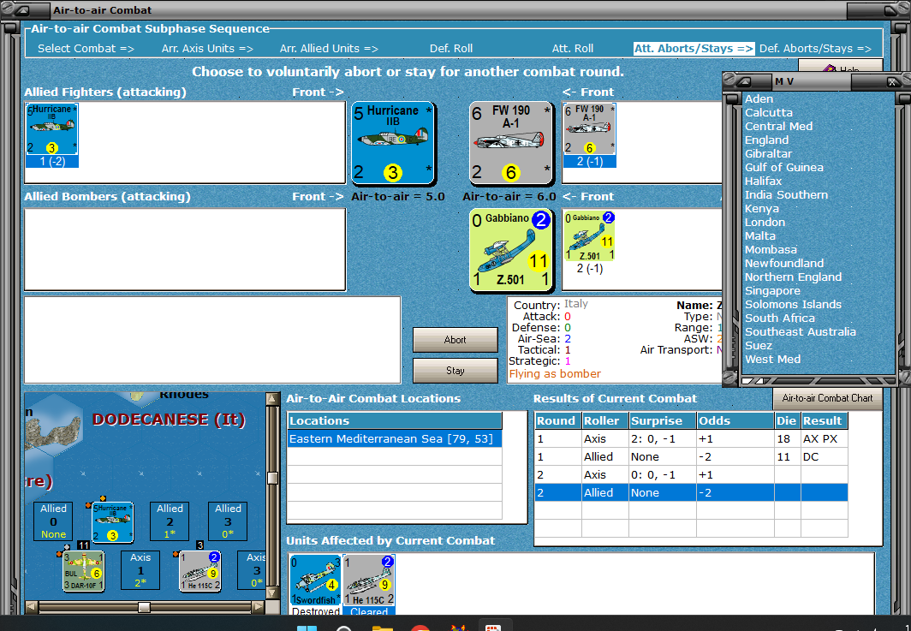Select India Southern in the M V list

(x=786, y=194)
